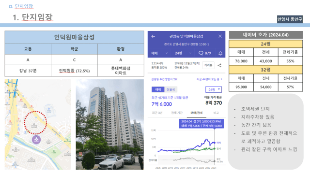The height and width of the screenshot is (174, 310).
Task: Expand the 24평 header dropdown
Action: click(x=183, y=53)
